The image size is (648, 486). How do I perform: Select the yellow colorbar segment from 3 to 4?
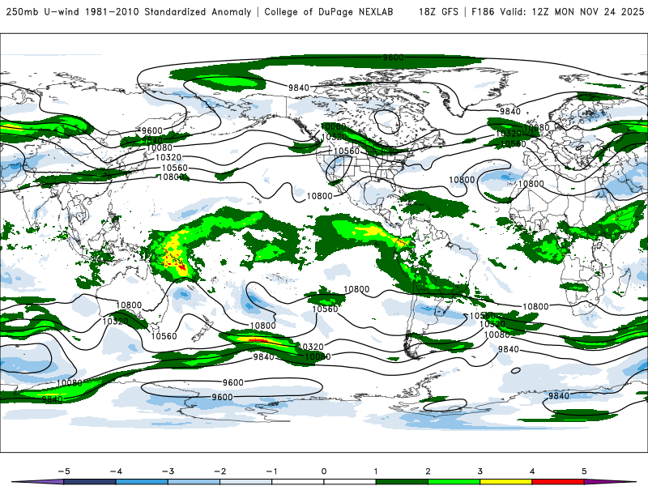click(505, 482)
